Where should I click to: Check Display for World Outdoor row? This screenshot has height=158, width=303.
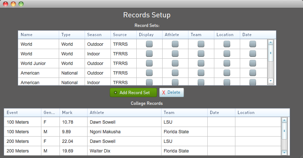(149, 44)
